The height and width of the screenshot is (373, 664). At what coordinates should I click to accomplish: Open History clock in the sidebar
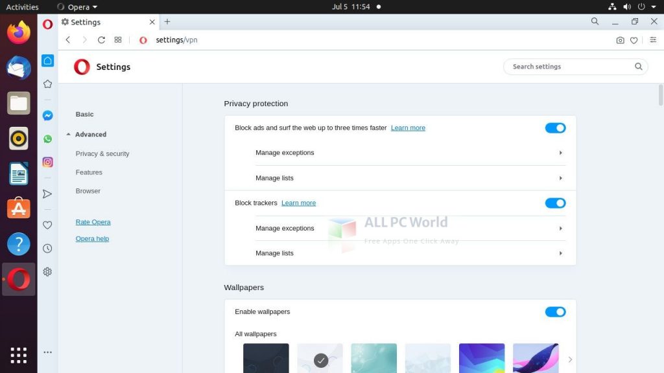click(47, 248)
